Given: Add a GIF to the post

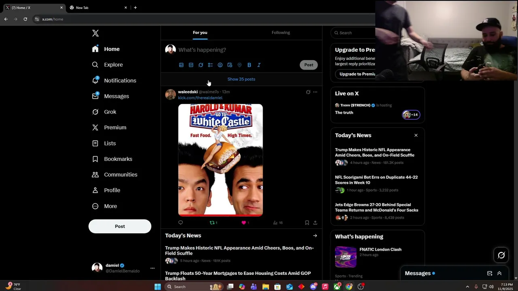Looking at the screenshot, I should (191, 65).
